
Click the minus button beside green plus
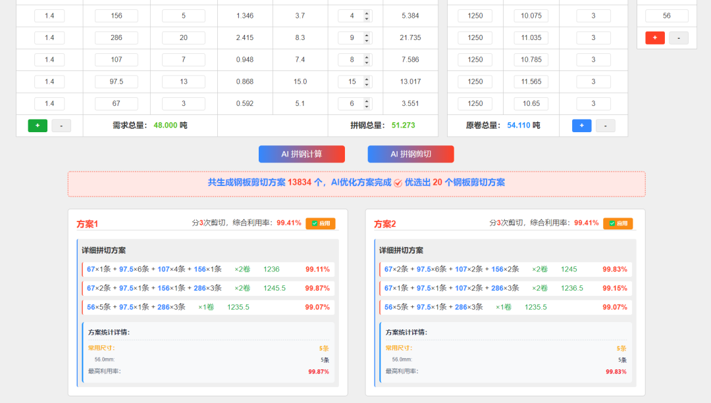(x=61, y=126)
